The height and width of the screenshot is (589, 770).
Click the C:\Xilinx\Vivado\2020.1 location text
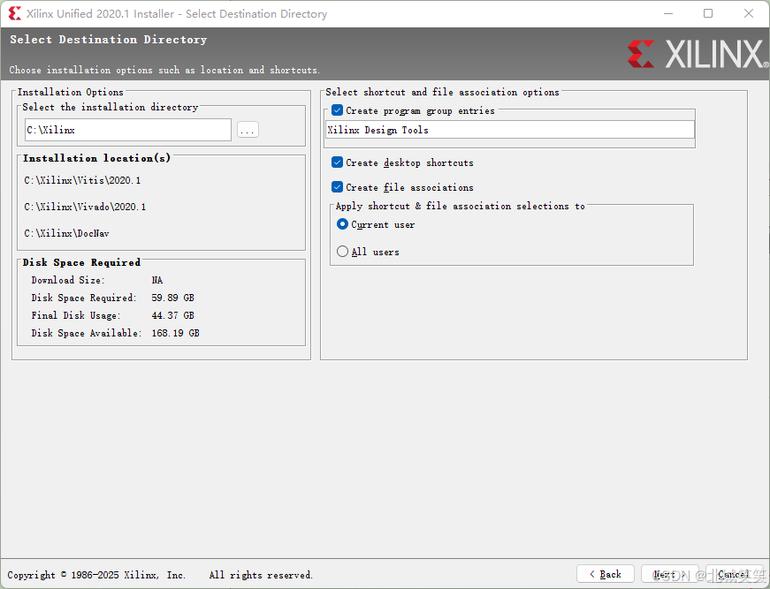click(x=85, y=207)
